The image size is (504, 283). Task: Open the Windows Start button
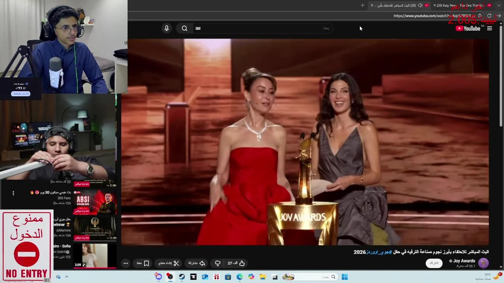(345, 277)
